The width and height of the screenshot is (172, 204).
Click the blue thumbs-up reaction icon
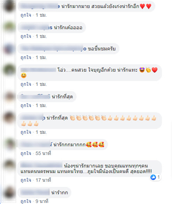(x=153, y=177)
